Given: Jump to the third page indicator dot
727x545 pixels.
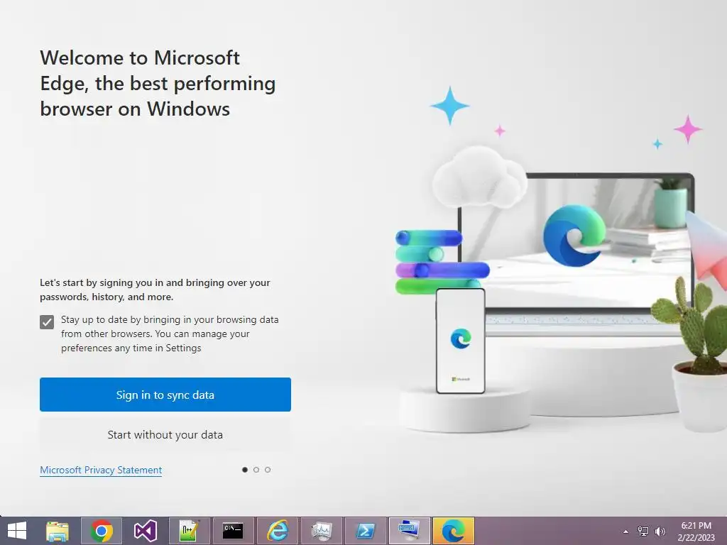Looking at the screenshot, I should coord(268,470).
